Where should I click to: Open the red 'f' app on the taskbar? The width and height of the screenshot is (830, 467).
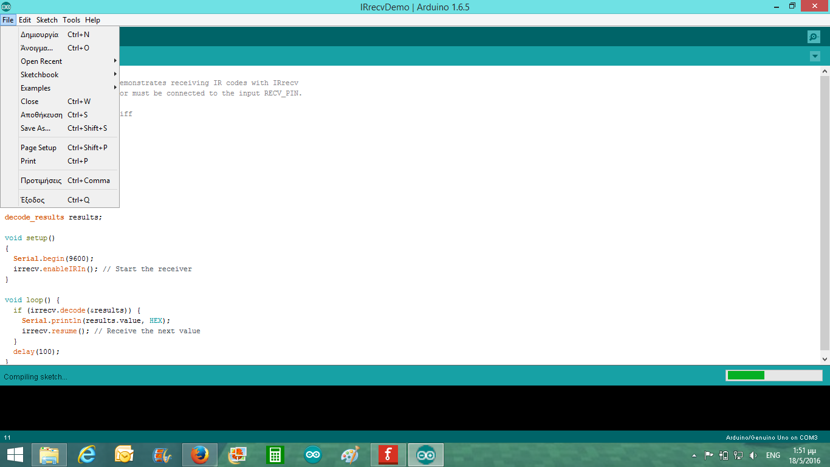[x=388, y=455]
